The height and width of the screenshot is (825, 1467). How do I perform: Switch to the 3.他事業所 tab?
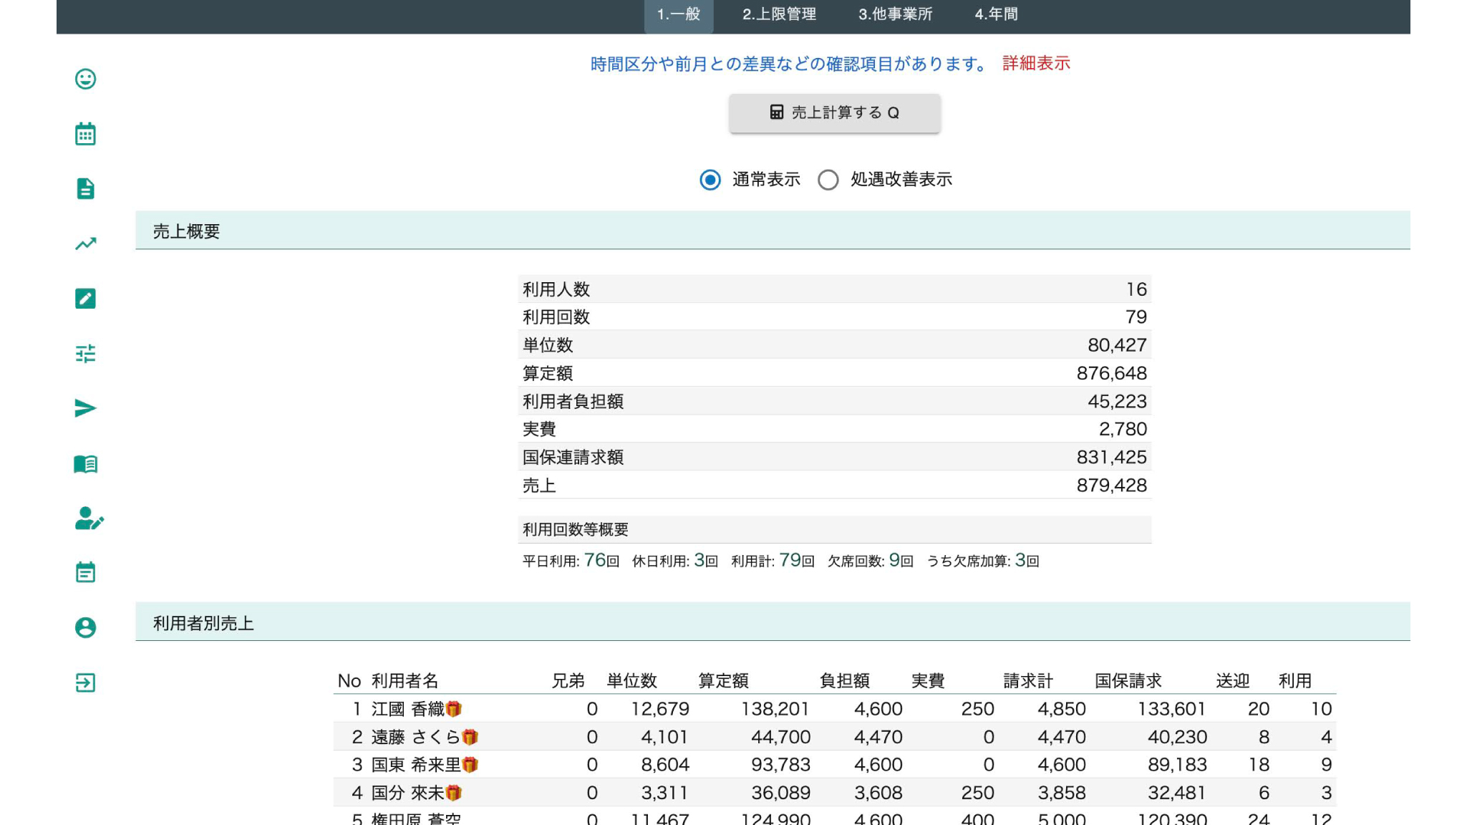pyautogui.click(x=895, y=14)
